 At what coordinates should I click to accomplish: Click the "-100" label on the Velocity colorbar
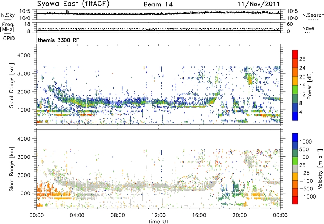tap(307, 181)
